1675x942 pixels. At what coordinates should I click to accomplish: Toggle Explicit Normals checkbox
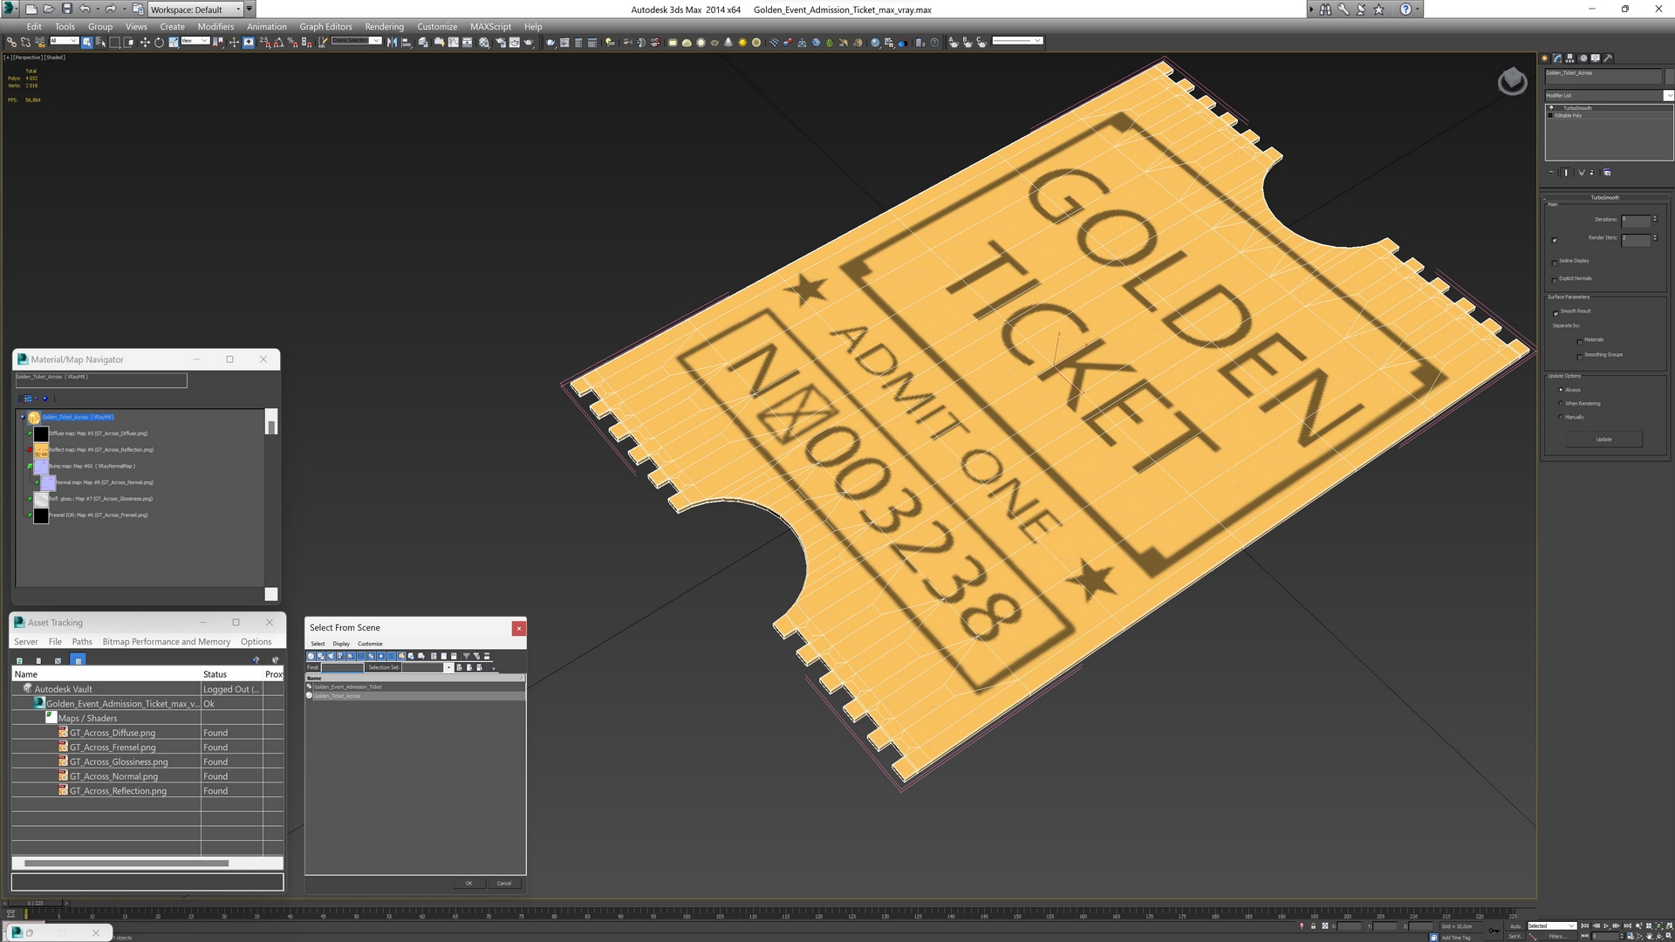tap(1555, 280)
